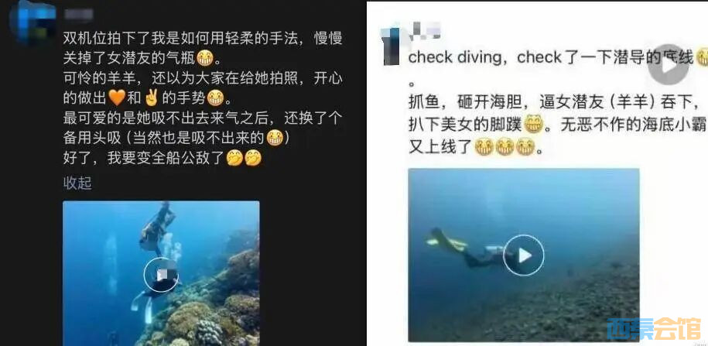
Task: Collapse the left post via 收起
Action: point(77,183)
